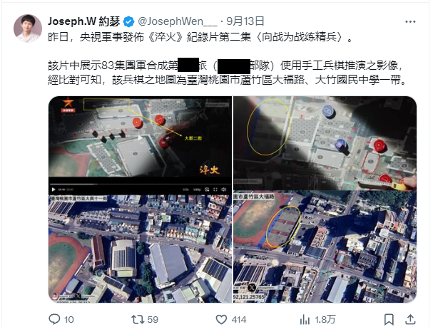The image size is (433, 327).
Task: Click fullscreen icon in video screenshot
Action: pos(215,190)
